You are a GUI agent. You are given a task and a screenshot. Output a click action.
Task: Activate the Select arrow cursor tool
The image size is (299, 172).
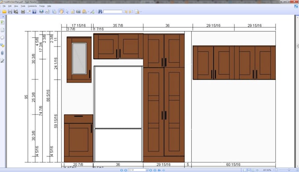click(67, 12)
